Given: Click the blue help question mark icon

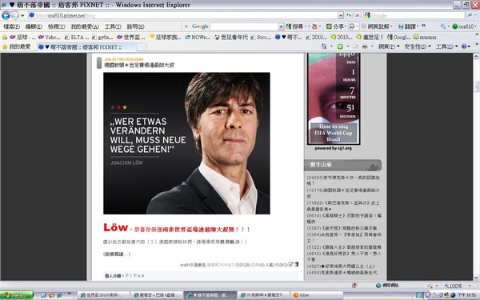Looking at the screenshot, I should tap(464, 46).
